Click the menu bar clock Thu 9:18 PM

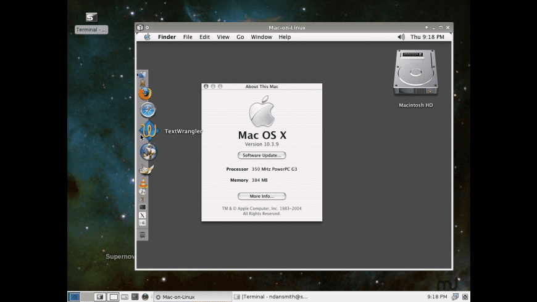pyautogui.click(x=427, y=37)
